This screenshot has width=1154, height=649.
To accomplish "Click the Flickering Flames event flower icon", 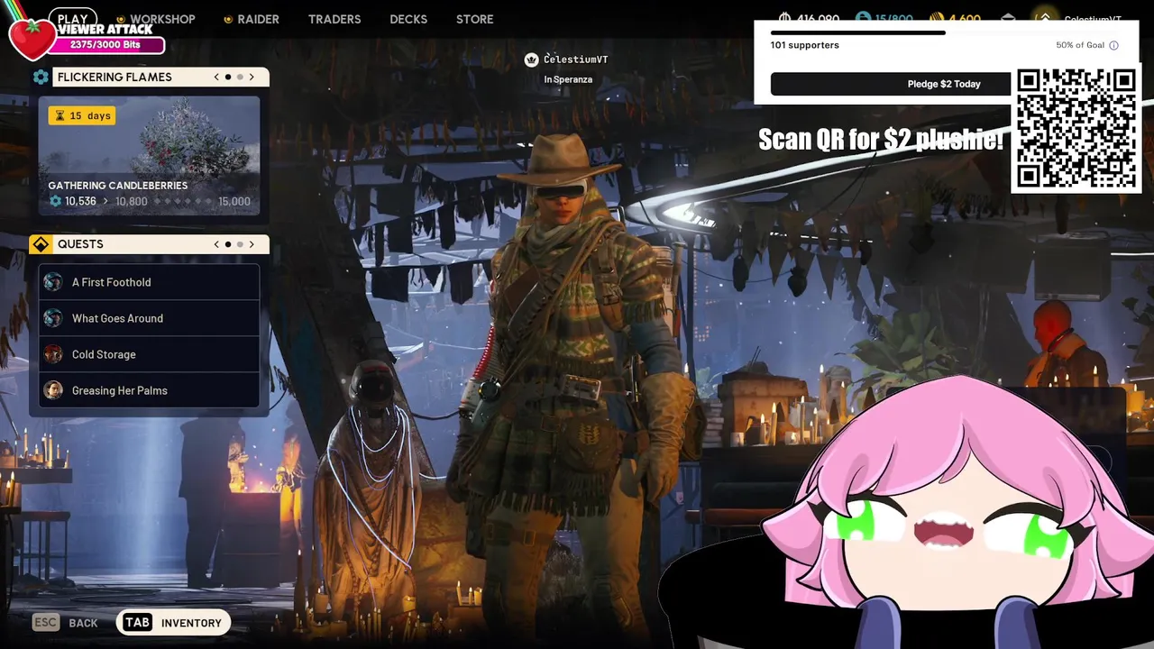I will 41,77.
